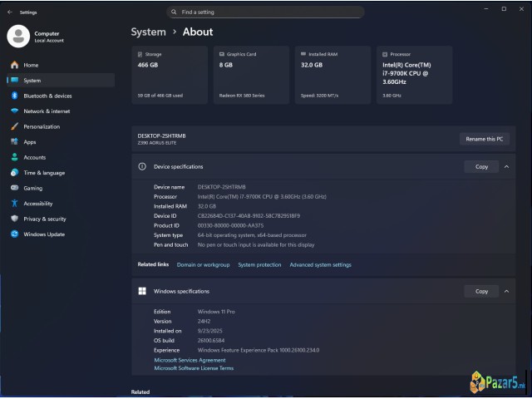Screen dimensions: 532x399
Task: Open the Storage 466 GB card
Action: pyautogui.click(x=170, y=75)
